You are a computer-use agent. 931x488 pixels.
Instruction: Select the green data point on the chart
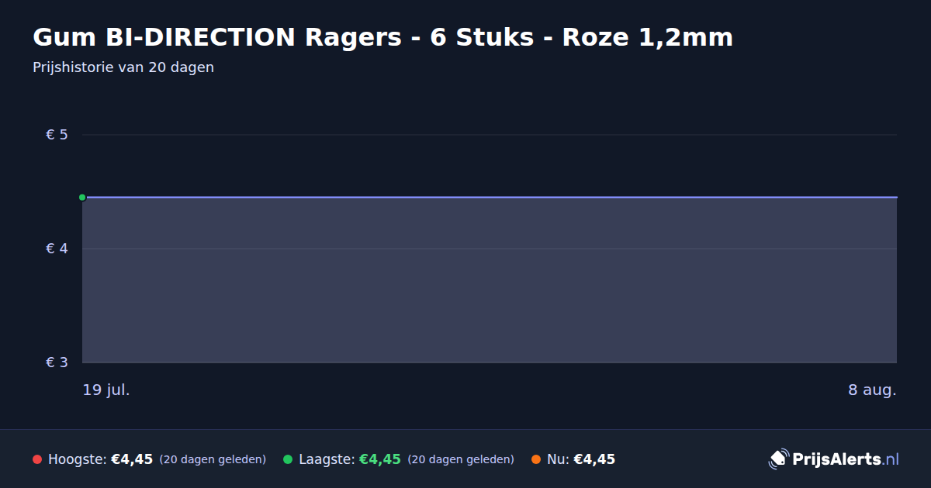(82, 198)
